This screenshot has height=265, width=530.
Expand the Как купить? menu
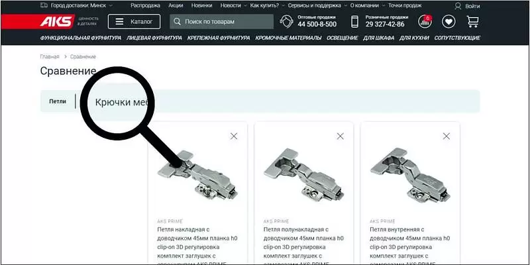click(x=265, y=5)
